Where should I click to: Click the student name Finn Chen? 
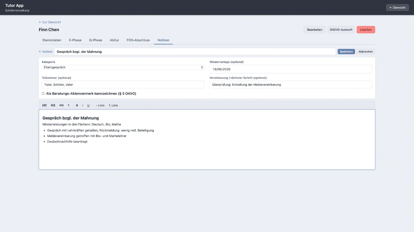49,30
